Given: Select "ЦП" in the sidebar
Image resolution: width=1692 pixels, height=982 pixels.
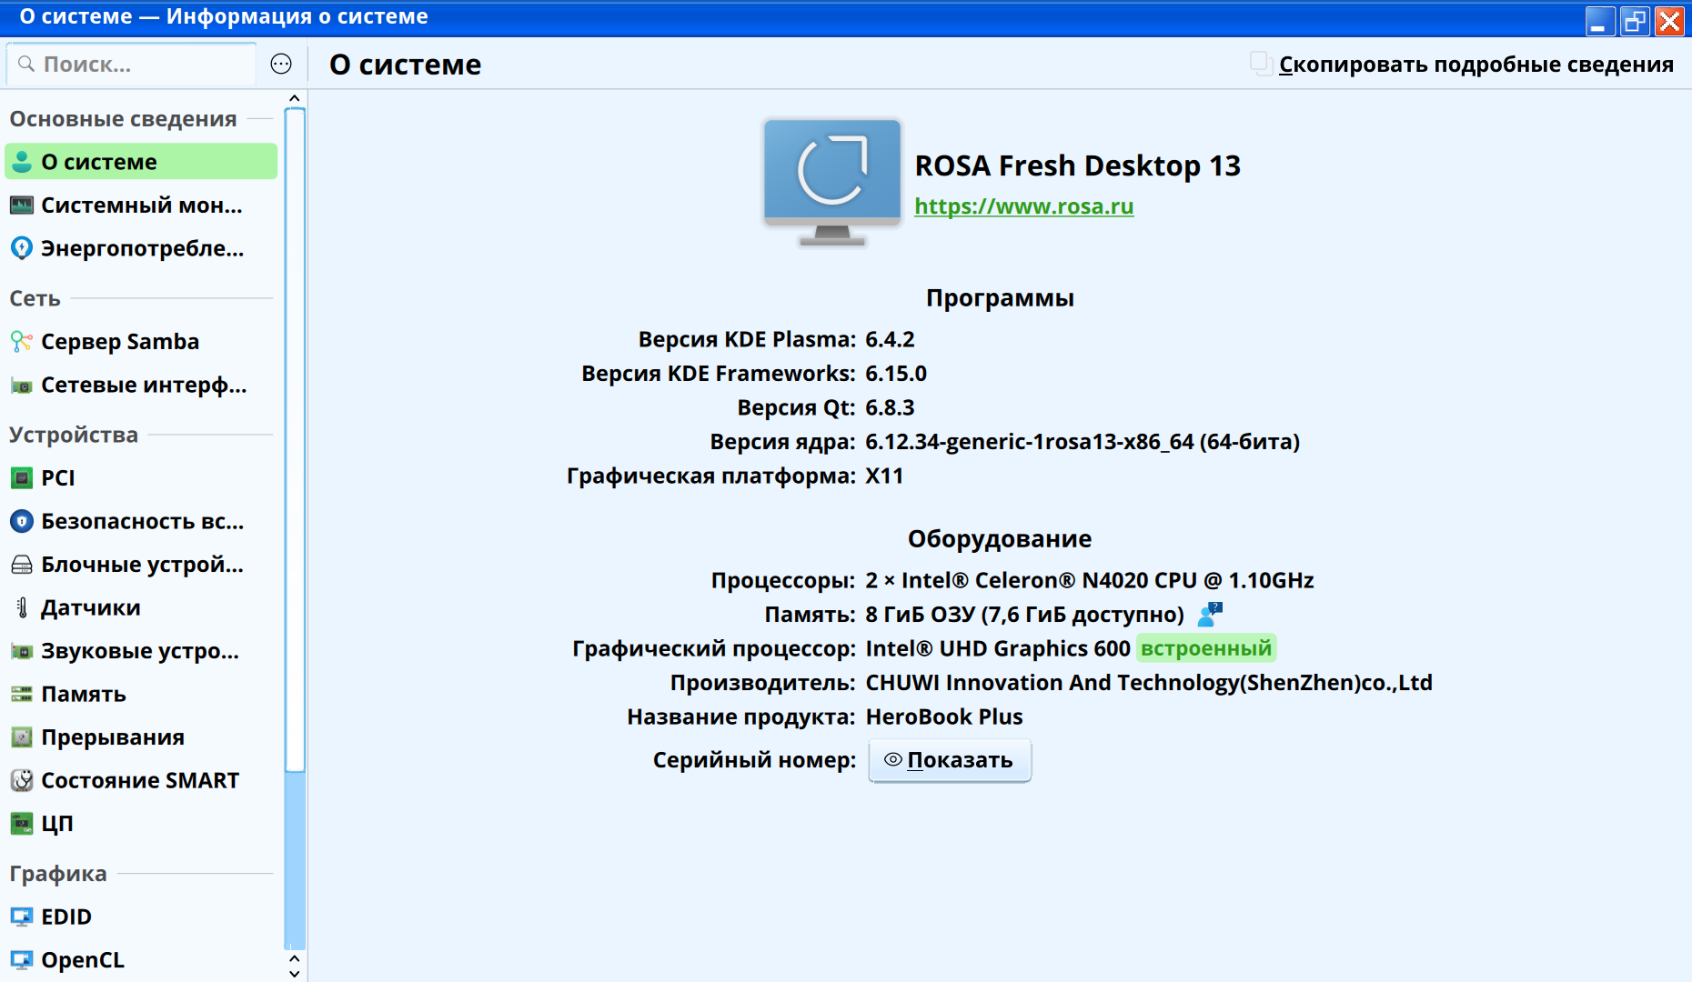Looking at the screenshot, I should point(141,824).
